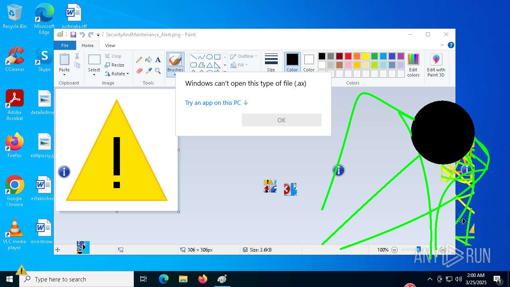Choose the Curve shape
The width and height of the screenshot is (510, 287).
[201, 57]
